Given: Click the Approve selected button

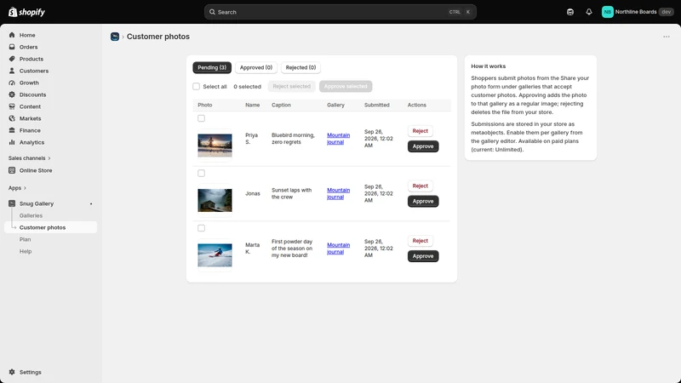Looking at the screenshot, I should (346, 87).
